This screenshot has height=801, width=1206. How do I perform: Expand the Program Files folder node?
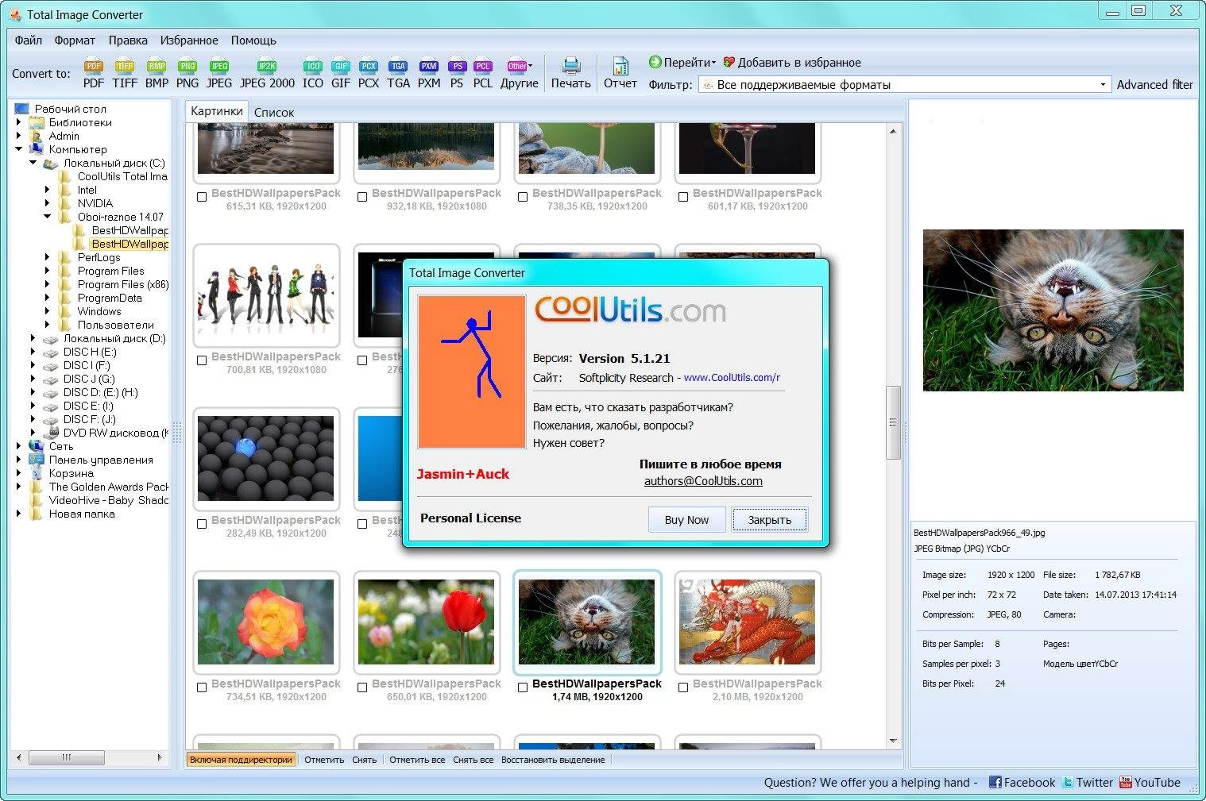click(48, 271)
